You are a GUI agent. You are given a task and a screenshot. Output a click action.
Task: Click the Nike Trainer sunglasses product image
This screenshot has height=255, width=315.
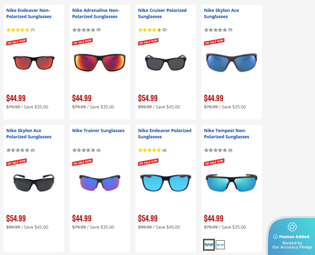[99, 182]
